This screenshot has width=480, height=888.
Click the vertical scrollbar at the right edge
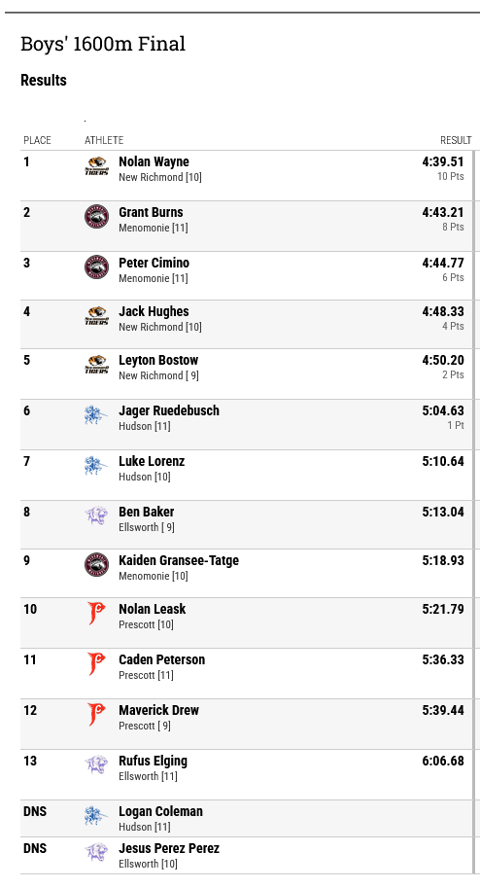(x=474, y=513)
